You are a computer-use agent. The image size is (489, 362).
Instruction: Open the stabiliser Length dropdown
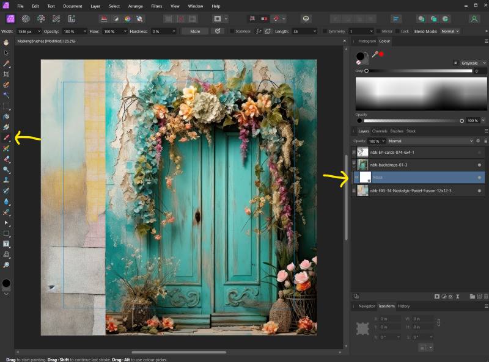pyautogui.click(x=315, y=31)
